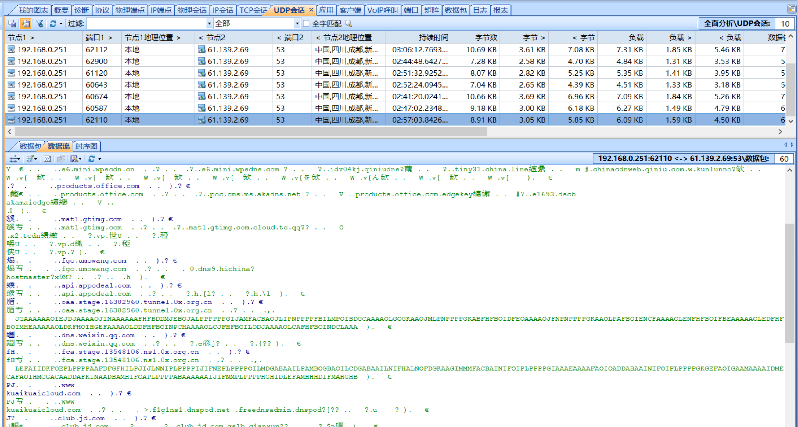
Task: Click the 61.139.2.69 node icon in port 60674 row
Action: 202,96
